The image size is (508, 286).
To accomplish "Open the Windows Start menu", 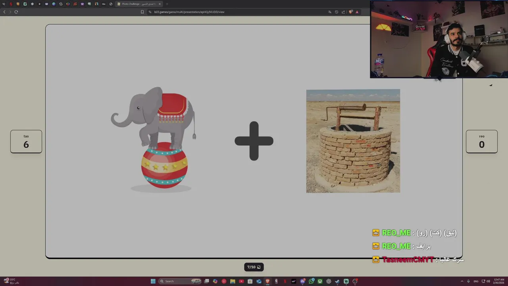I will 153,281.
